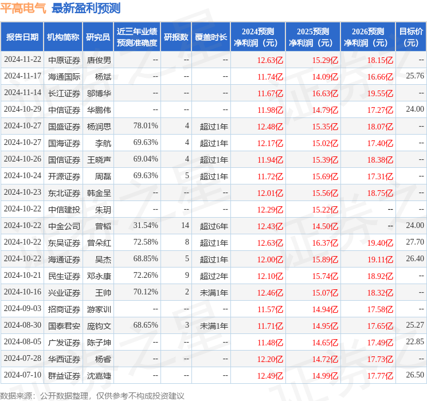This screenshot has width=427, height=401.
Task: Click the 目标价(元) column header
Action: [411, 37]
